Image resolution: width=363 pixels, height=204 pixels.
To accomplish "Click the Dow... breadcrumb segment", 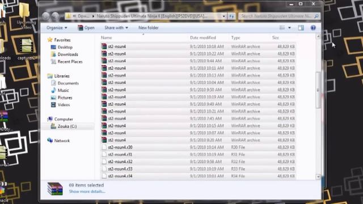I will (83, 16).
